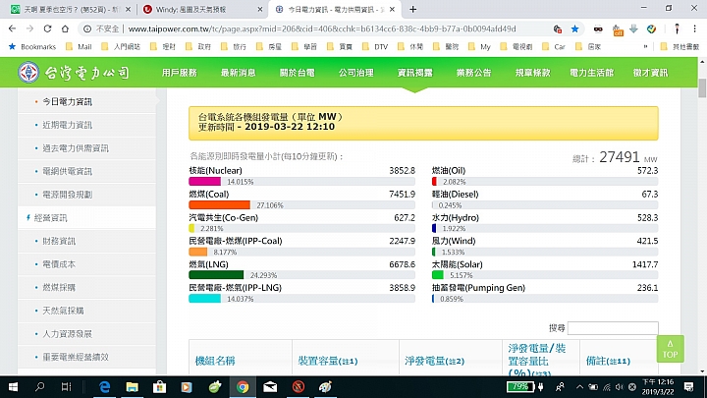
Task: Open browser home page icon
Action: (65, 28)
